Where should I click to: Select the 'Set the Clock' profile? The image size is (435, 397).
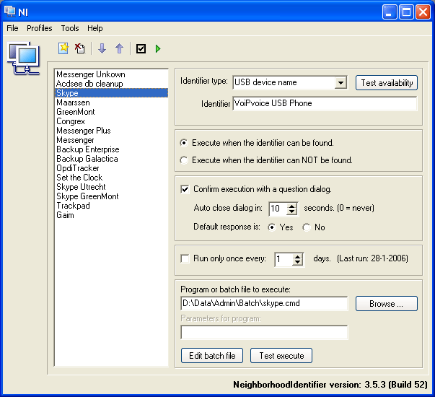point(111,178)
